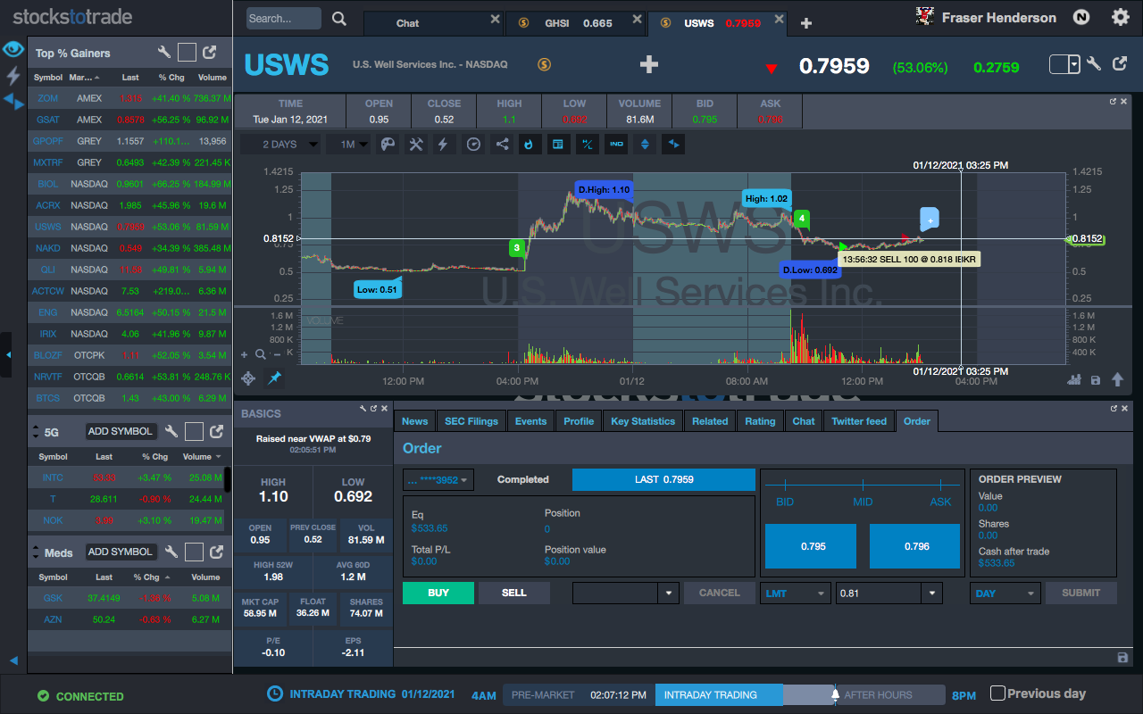Open the SEC Filings tab

[x=471, y=421]
